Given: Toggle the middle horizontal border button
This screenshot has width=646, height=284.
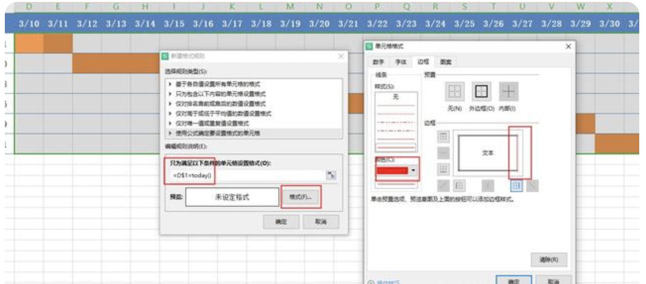Looking at the screenshot, I should point(443,153).
